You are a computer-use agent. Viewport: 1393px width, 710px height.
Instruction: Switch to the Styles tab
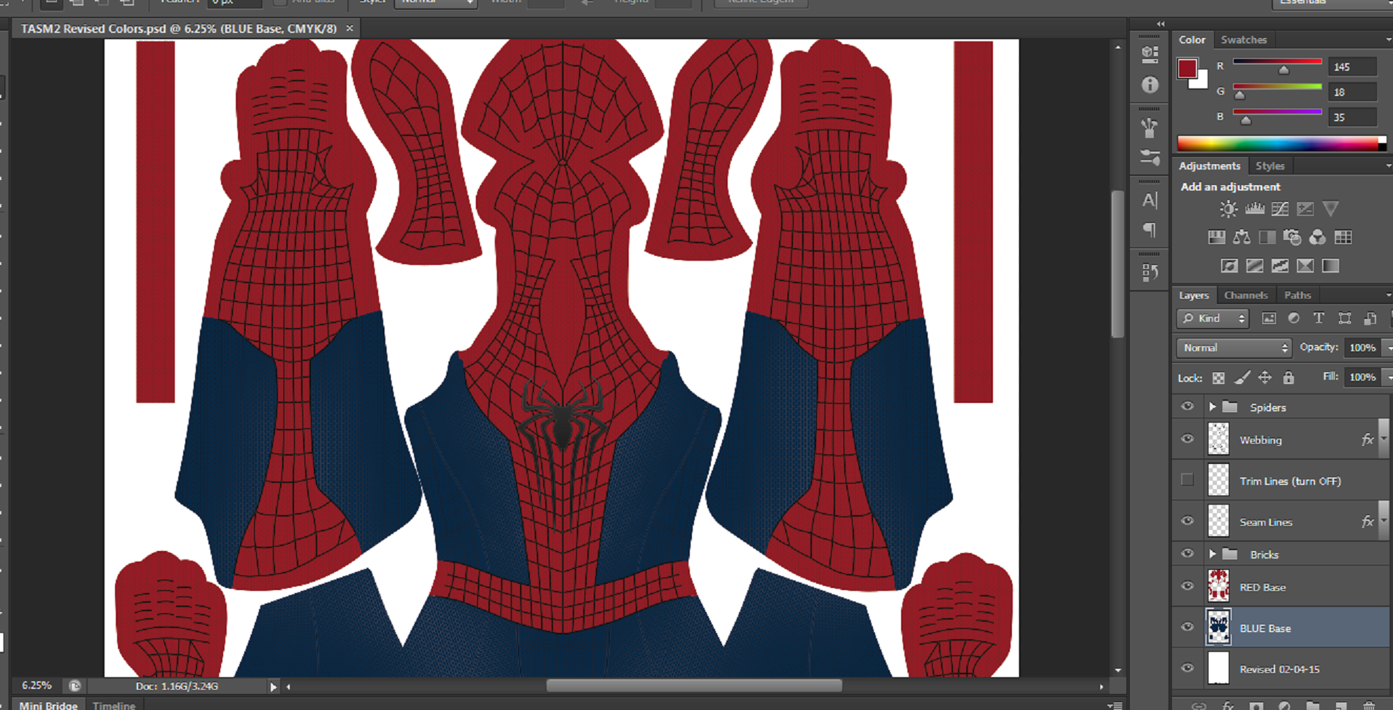(x=1269, y=166)
